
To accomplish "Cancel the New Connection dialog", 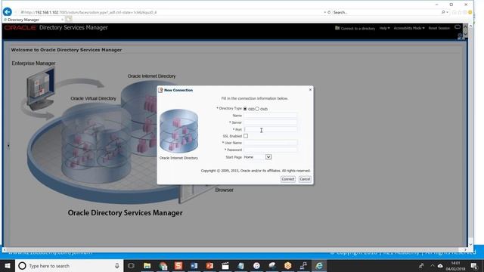I will click(x=305, y=179).
